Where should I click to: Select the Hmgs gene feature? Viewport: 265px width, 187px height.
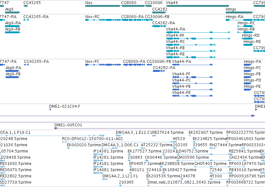tap(239, 12)
